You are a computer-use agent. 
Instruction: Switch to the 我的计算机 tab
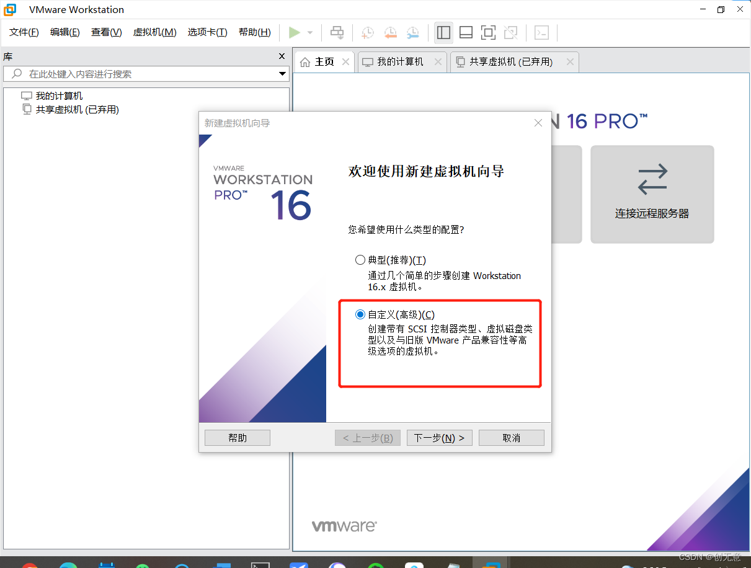click(x=401, y=62)
